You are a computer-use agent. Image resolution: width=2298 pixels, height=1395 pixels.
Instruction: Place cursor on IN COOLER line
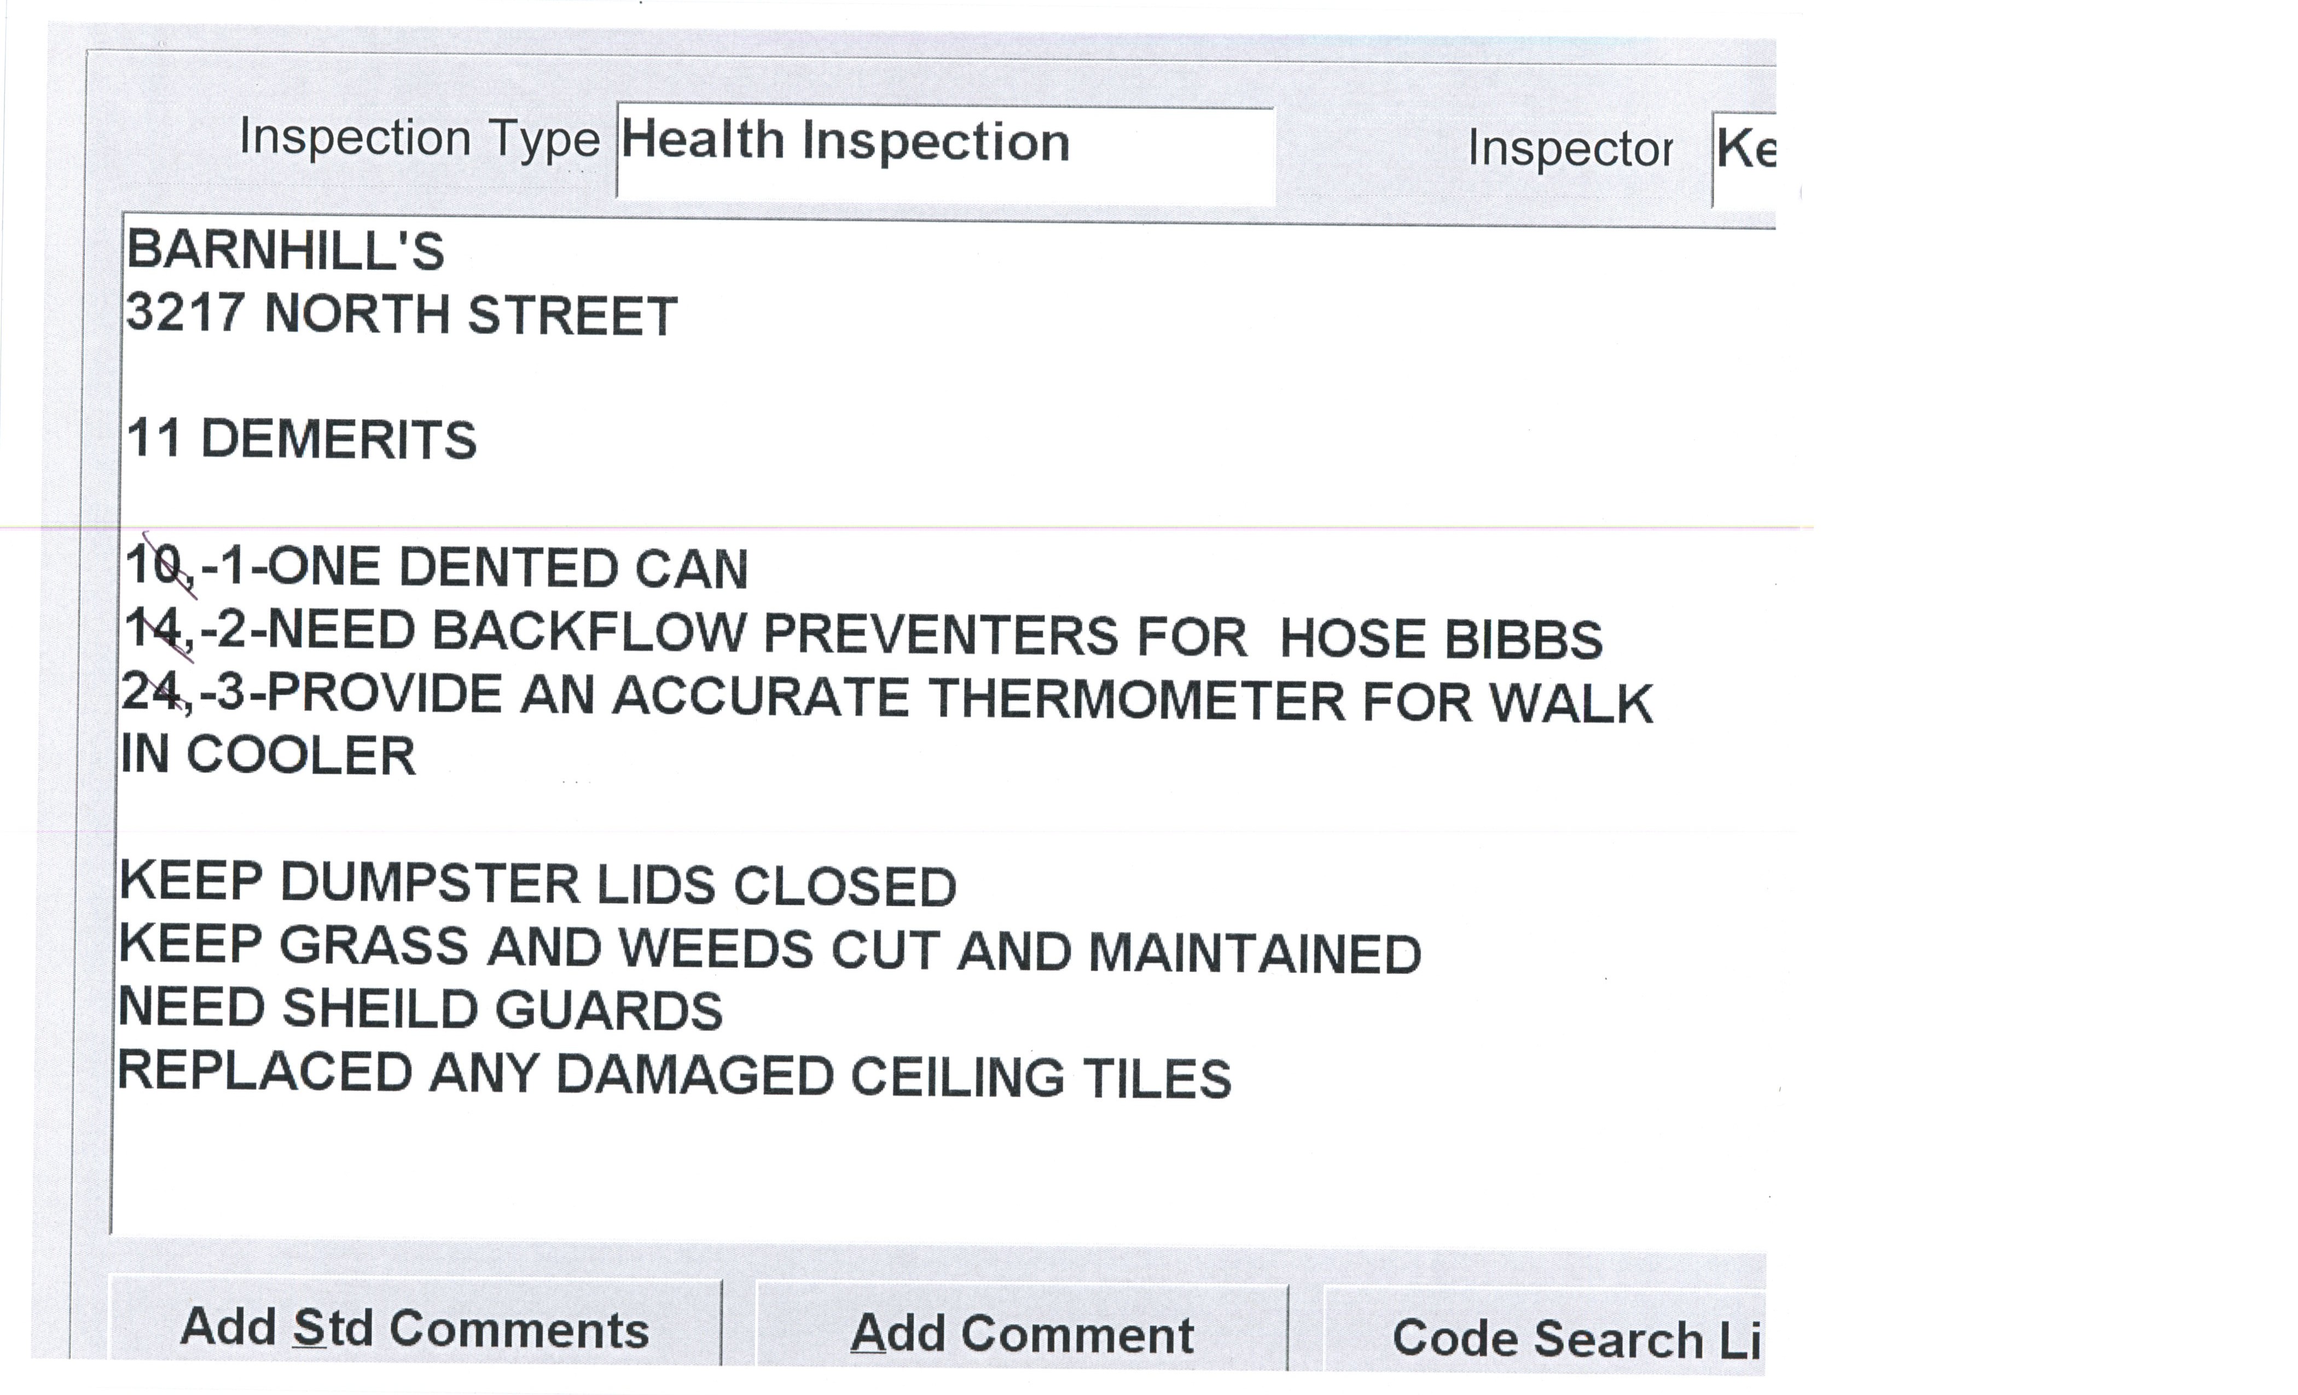[269, 755]
